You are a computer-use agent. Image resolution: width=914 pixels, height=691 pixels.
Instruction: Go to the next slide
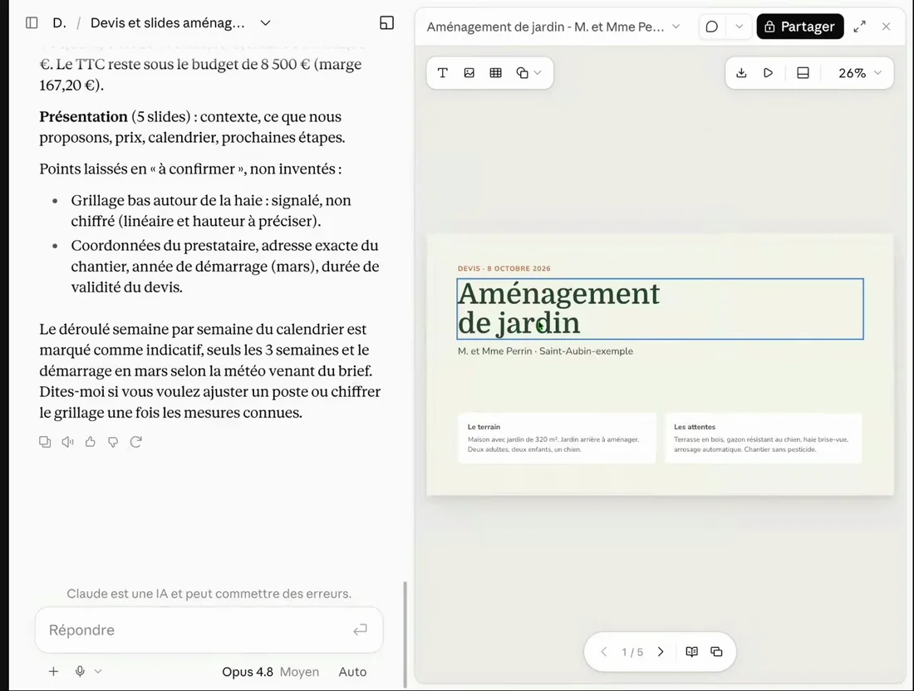tap(661, 652)
